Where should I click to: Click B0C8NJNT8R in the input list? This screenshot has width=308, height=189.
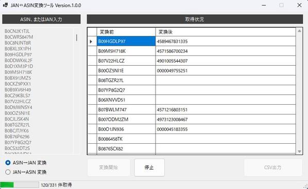[18, 43]
